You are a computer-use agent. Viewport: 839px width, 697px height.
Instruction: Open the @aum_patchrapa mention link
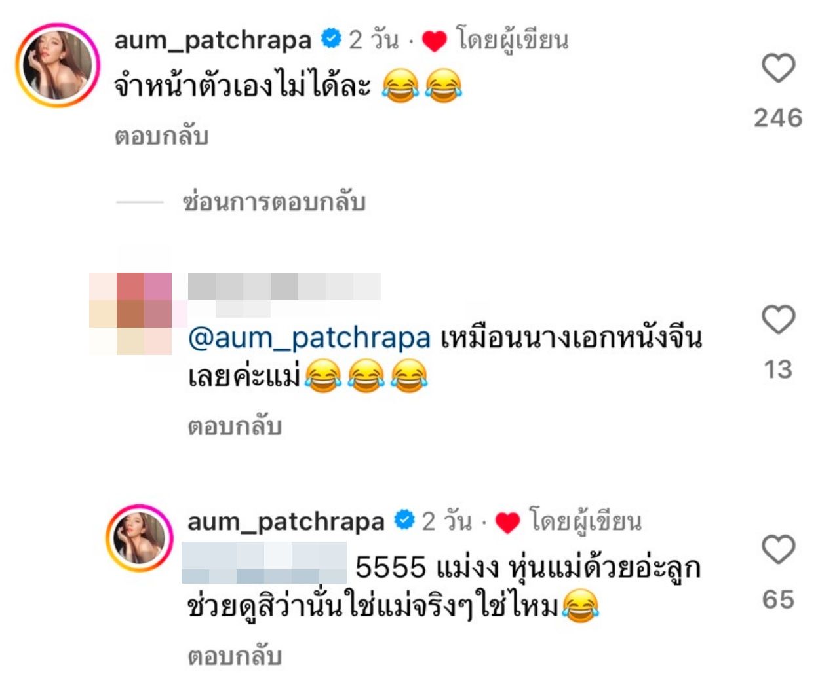click(309, 338)
